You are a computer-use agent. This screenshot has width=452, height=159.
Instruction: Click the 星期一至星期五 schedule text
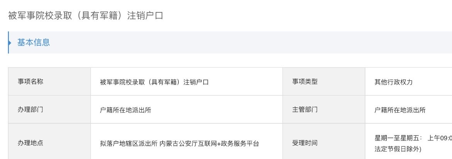coord(398,138)
